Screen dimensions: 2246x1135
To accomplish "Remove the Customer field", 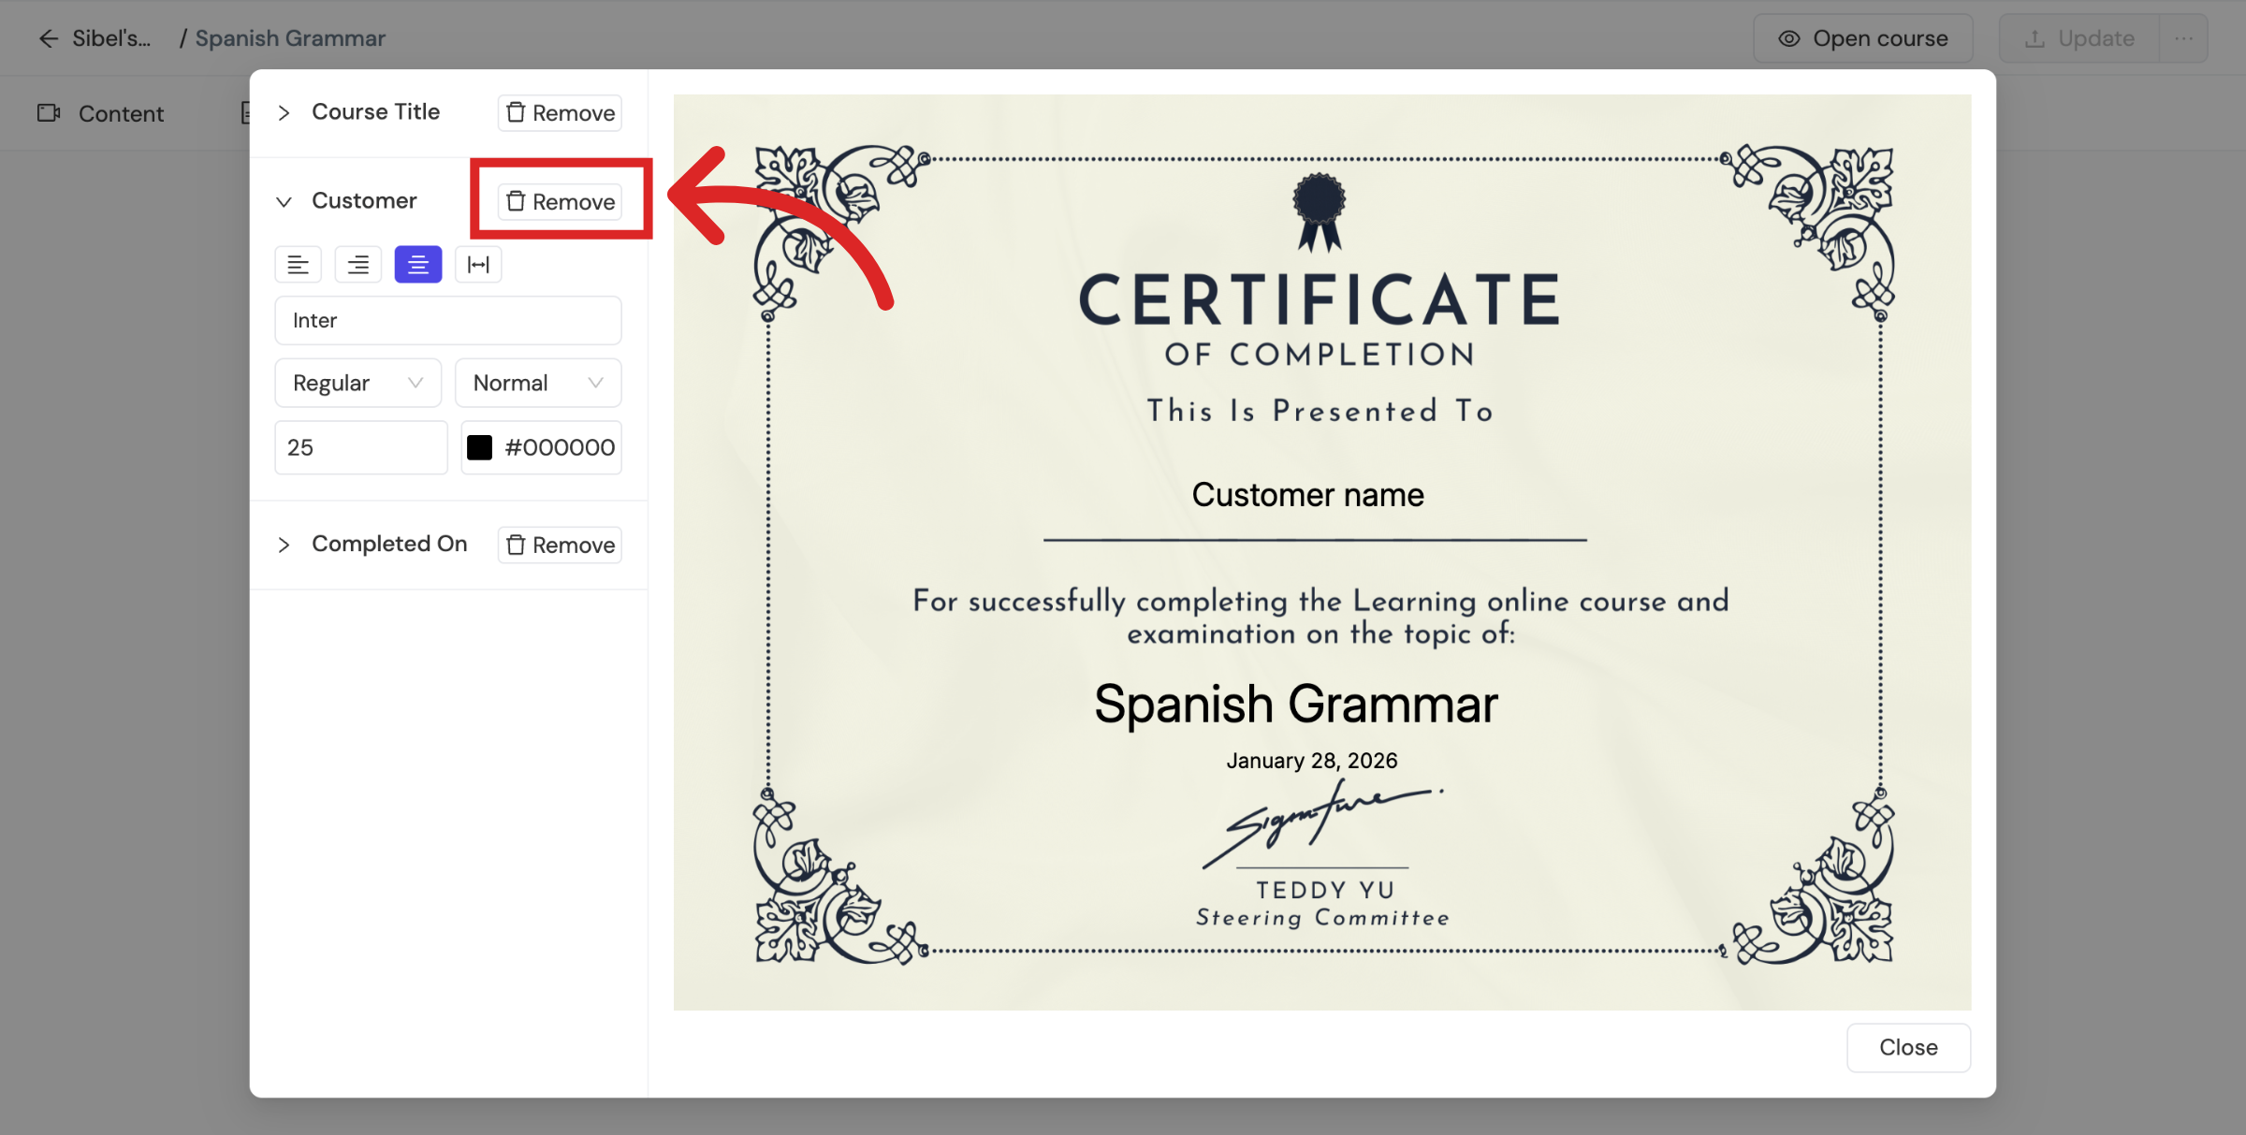I will click(560, 202).
